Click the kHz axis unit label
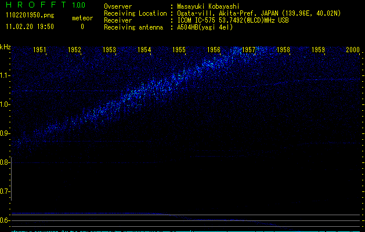The image size is (365, 232). [5, 47]
